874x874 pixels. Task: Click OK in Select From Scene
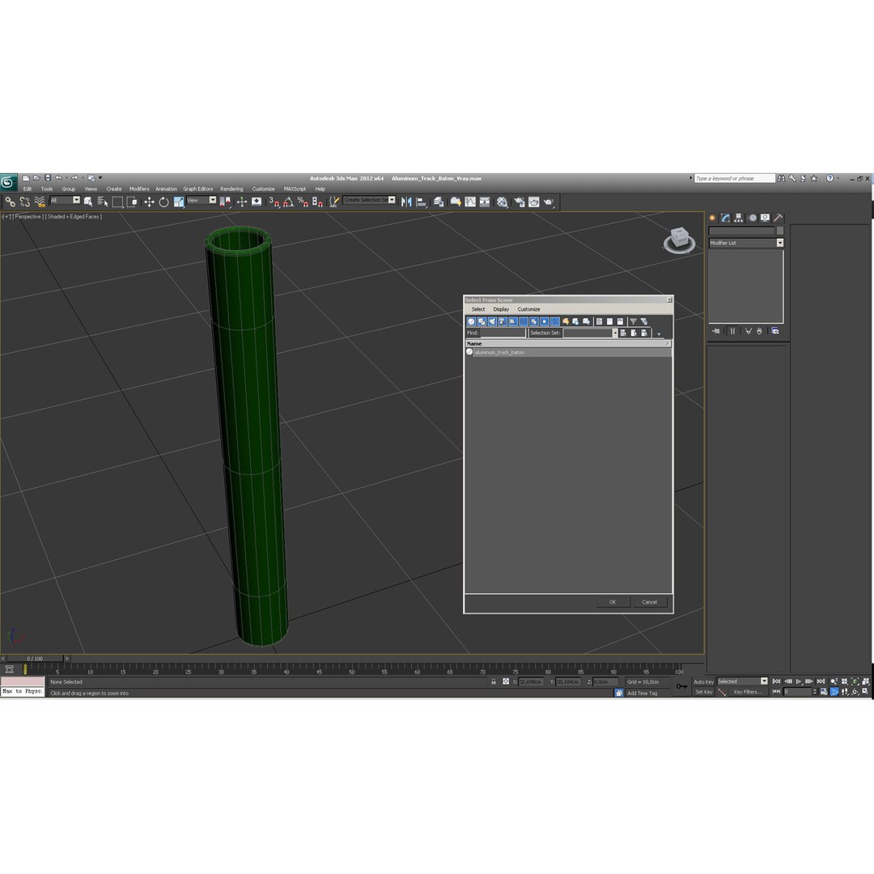(613, 602)
